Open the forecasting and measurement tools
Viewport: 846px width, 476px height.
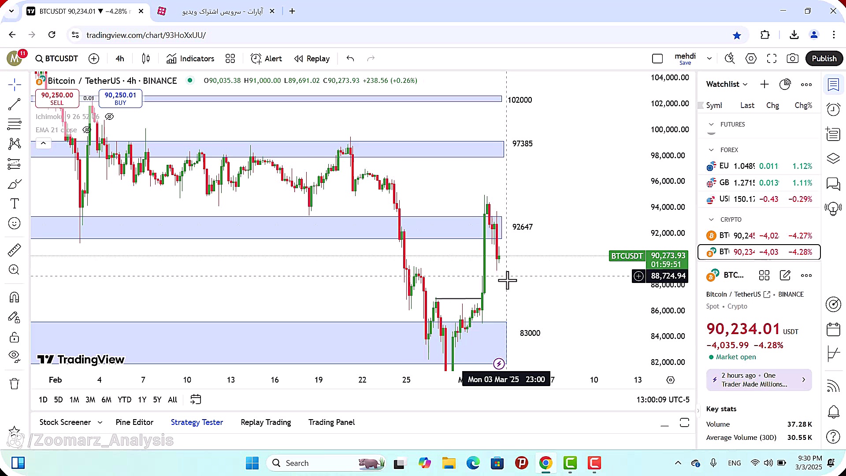[x=14, y=164]
